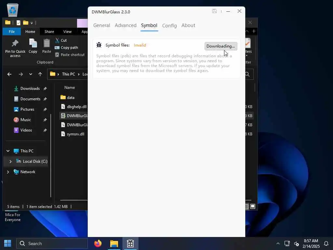
Task: Open Videos in the navigation pane
Action: (x=26, y=130)
